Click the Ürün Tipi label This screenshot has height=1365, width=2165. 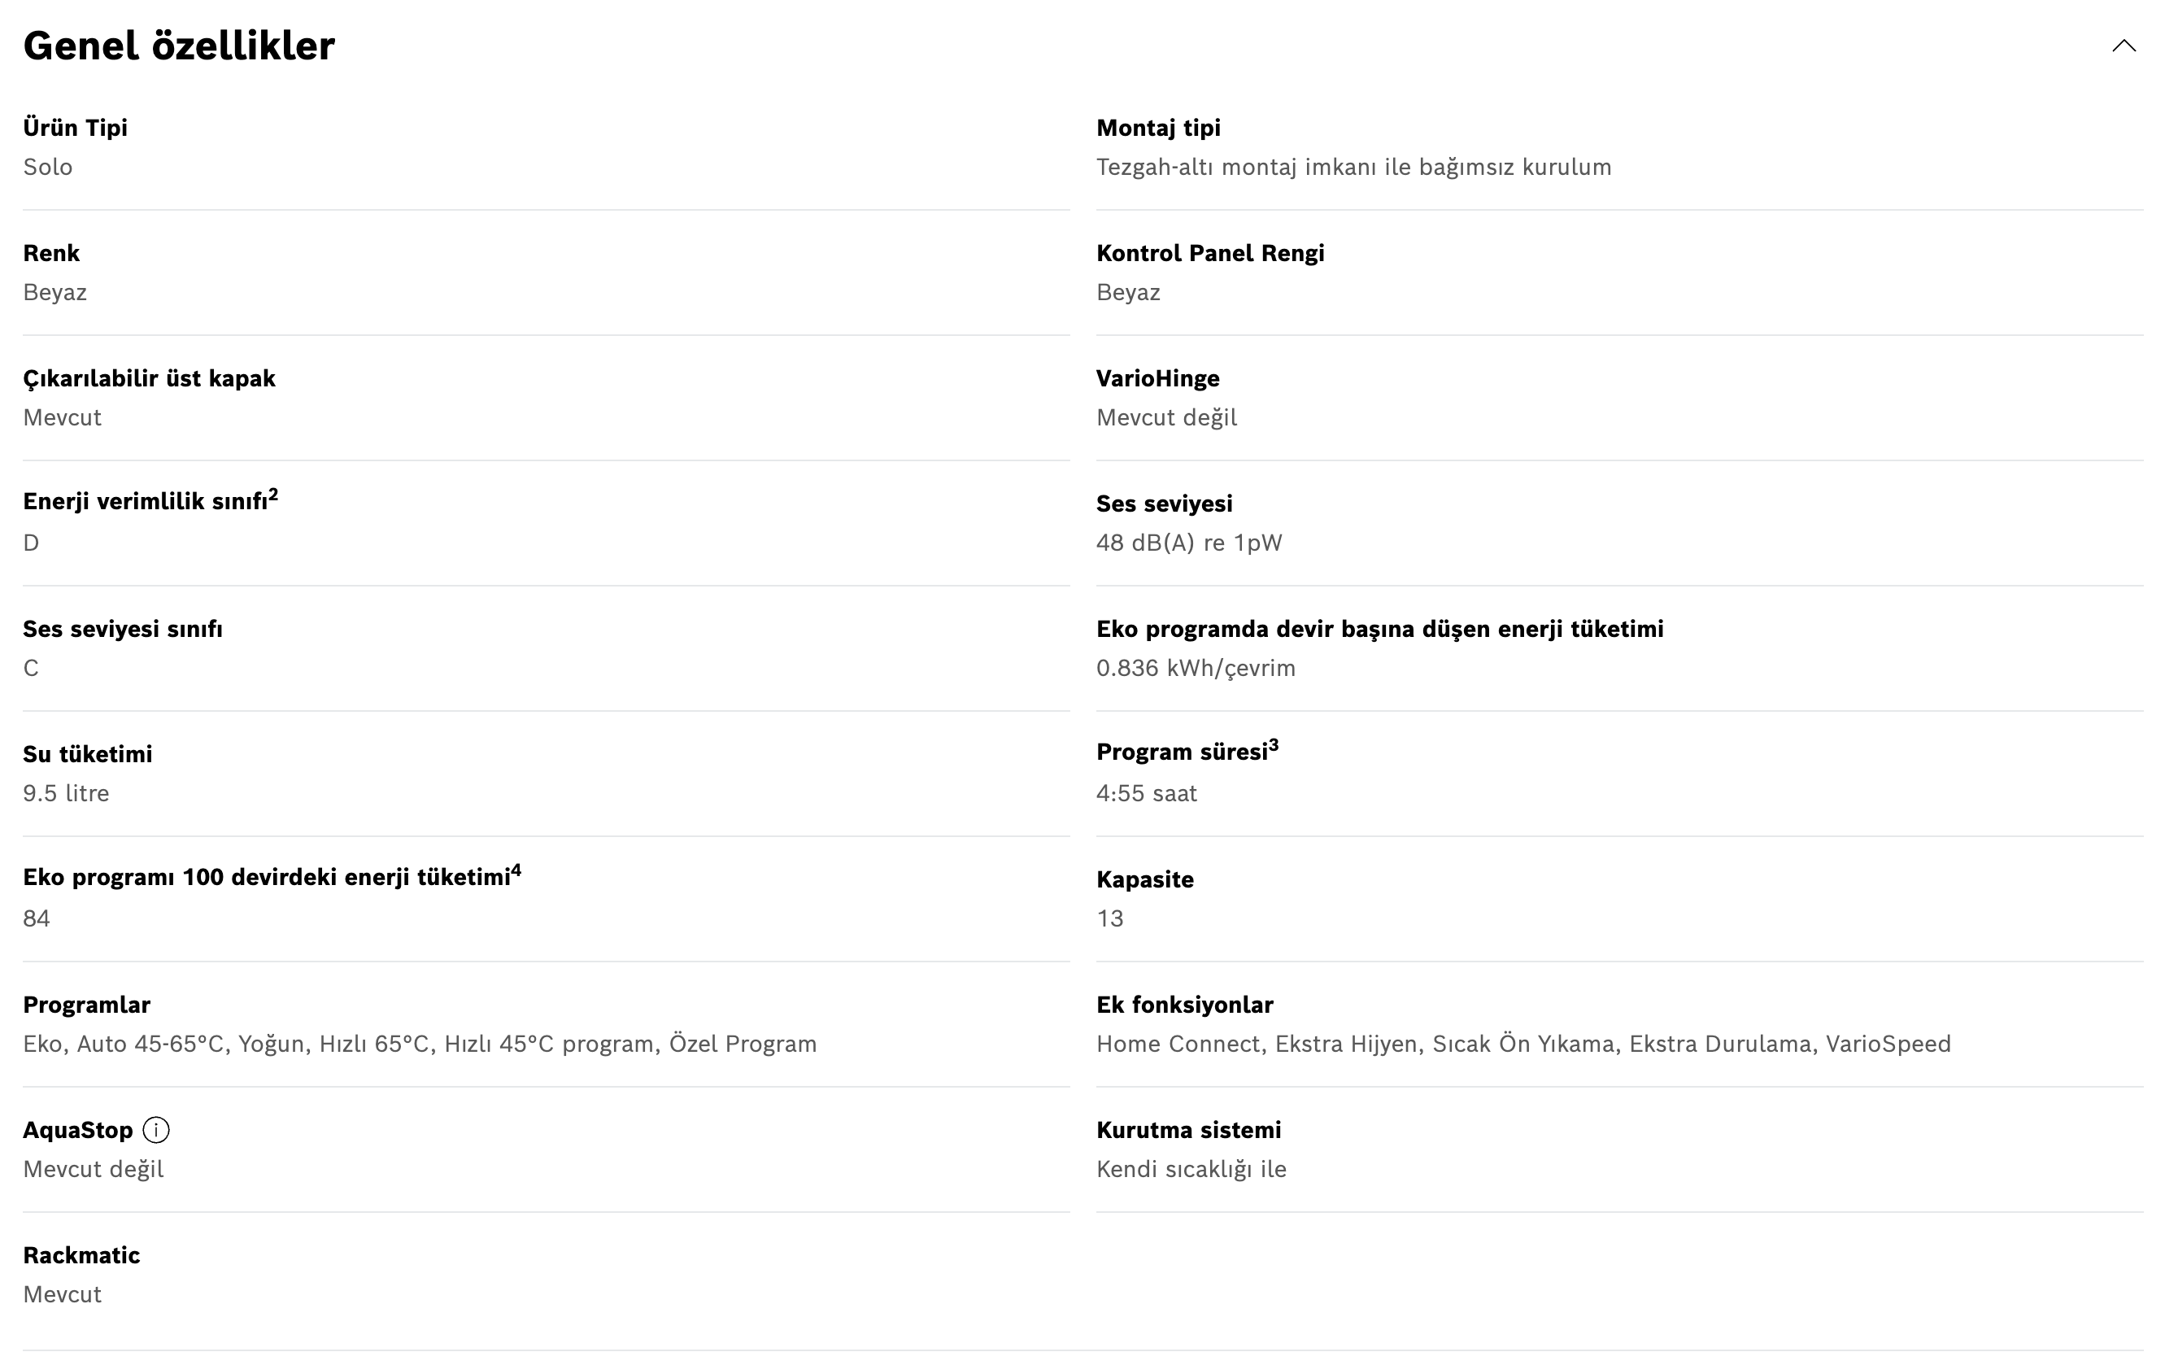(x=76, y=128)
